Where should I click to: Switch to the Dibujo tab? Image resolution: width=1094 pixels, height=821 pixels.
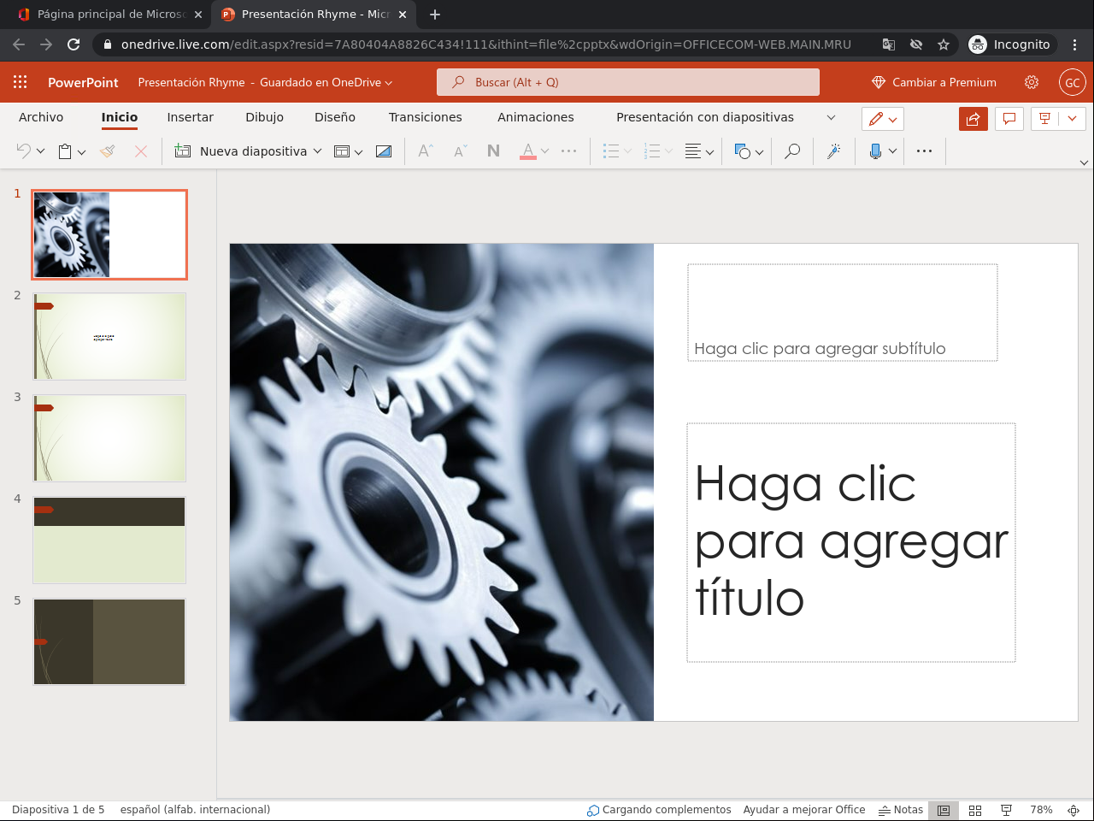264,117
